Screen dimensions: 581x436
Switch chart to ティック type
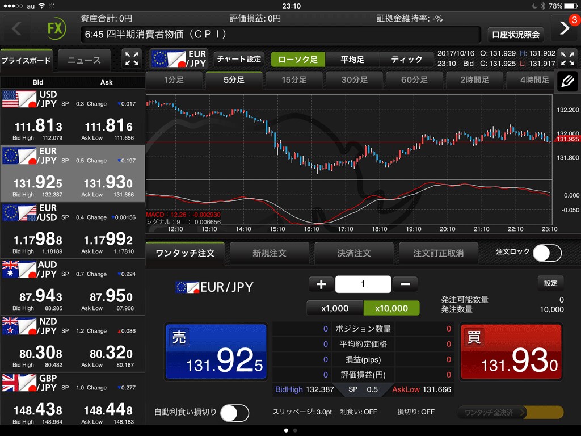pos(406,59)
